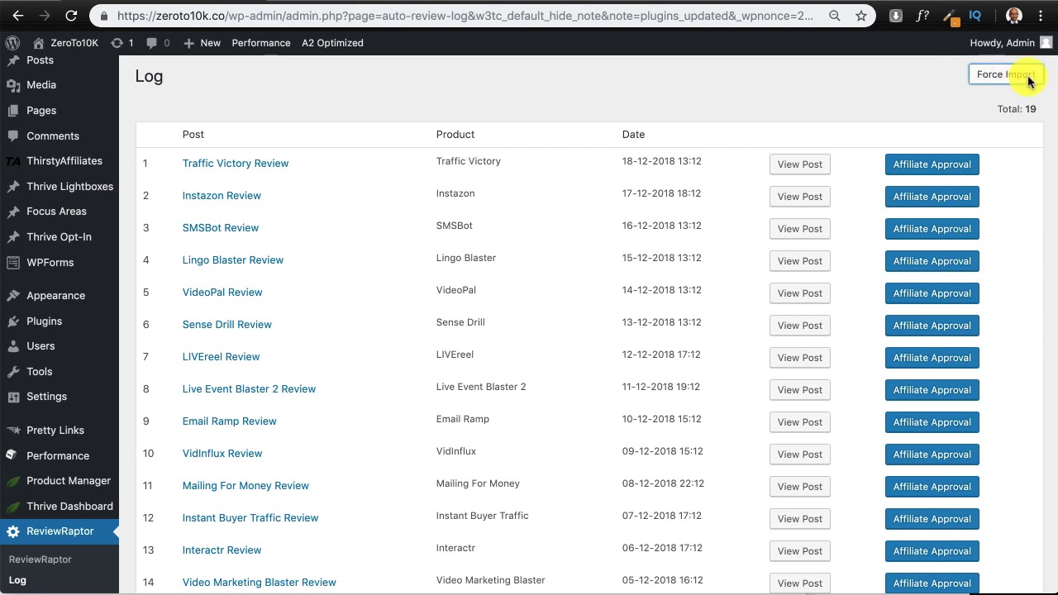Screen dimensions: 1058x595
Task: Click View Post for Instazon
Action: (800, 197)
